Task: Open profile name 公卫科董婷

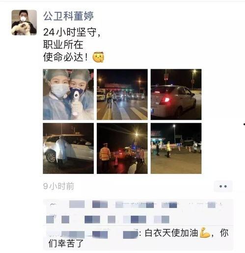Action: (68, 16)
